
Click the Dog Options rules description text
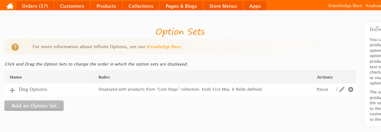click(181, 89)
